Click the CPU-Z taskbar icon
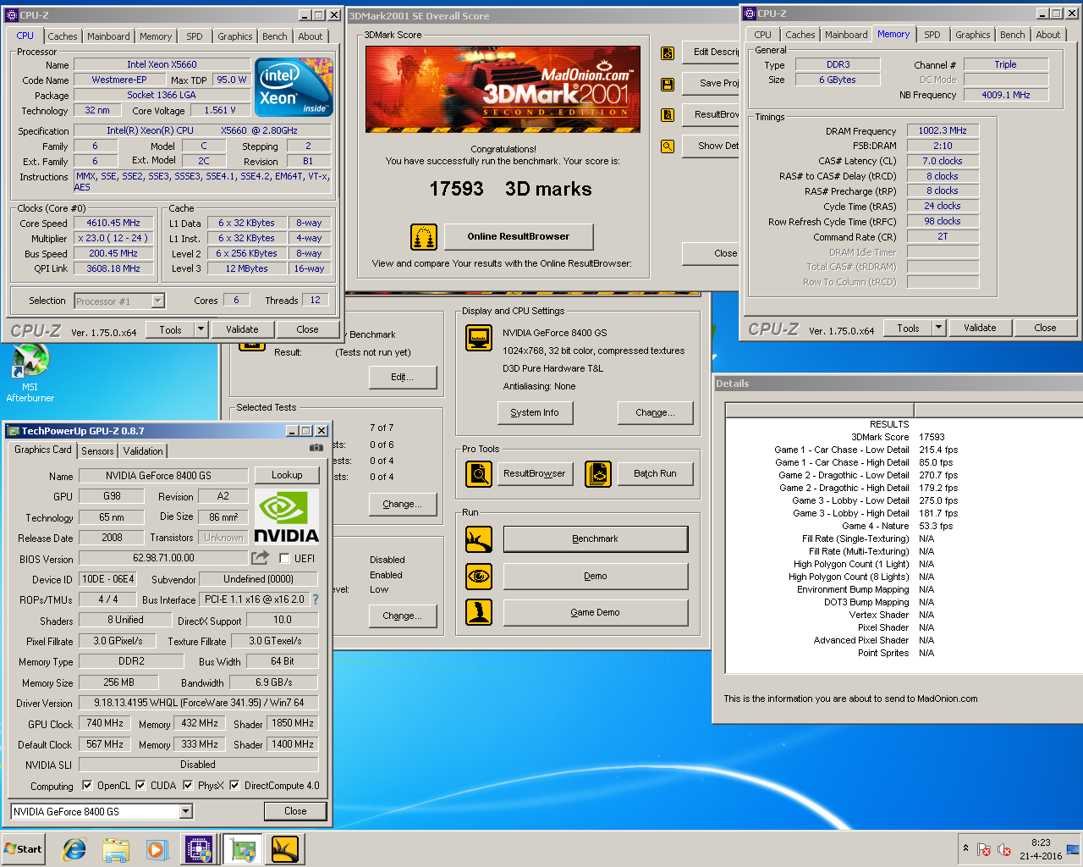 pyautogui.click(x=200, y=849)
